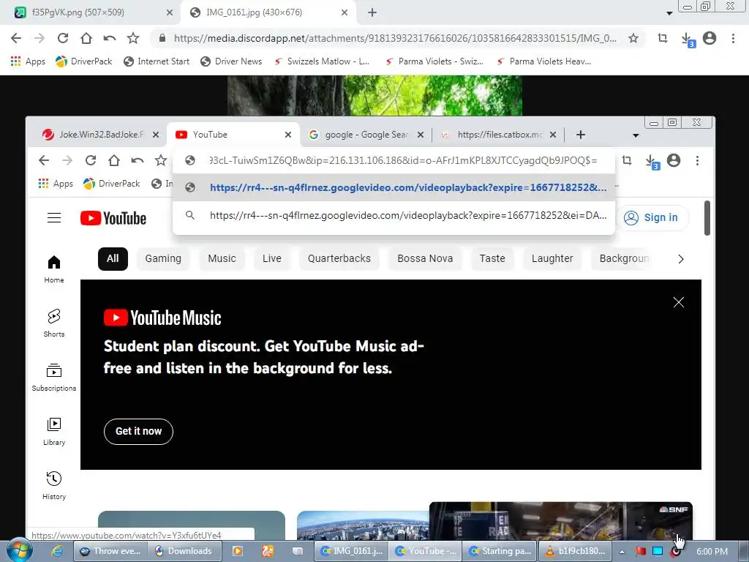The image size is (749, 562).
Task: Open Swizzels Matlow bookmark
Action: [322, 61]
